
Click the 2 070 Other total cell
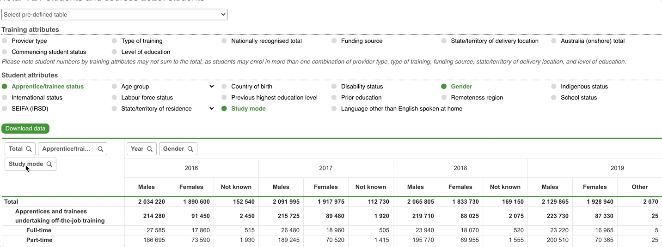[x=640, y=202]
